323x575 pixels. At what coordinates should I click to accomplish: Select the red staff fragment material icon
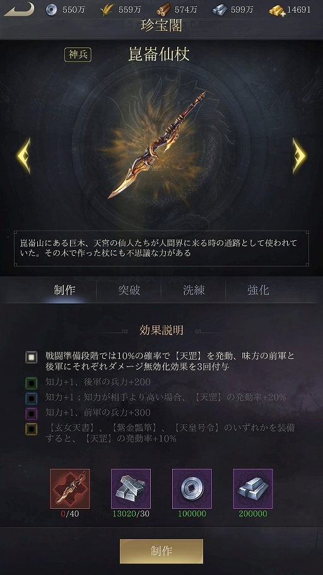(x=69, y=488)
